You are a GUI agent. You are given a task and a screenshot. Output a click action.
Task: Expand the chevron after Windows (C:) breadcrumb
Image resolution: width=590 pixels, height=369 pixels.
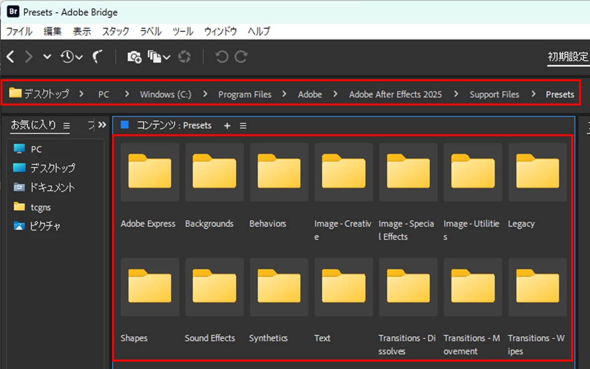point(205,94)
